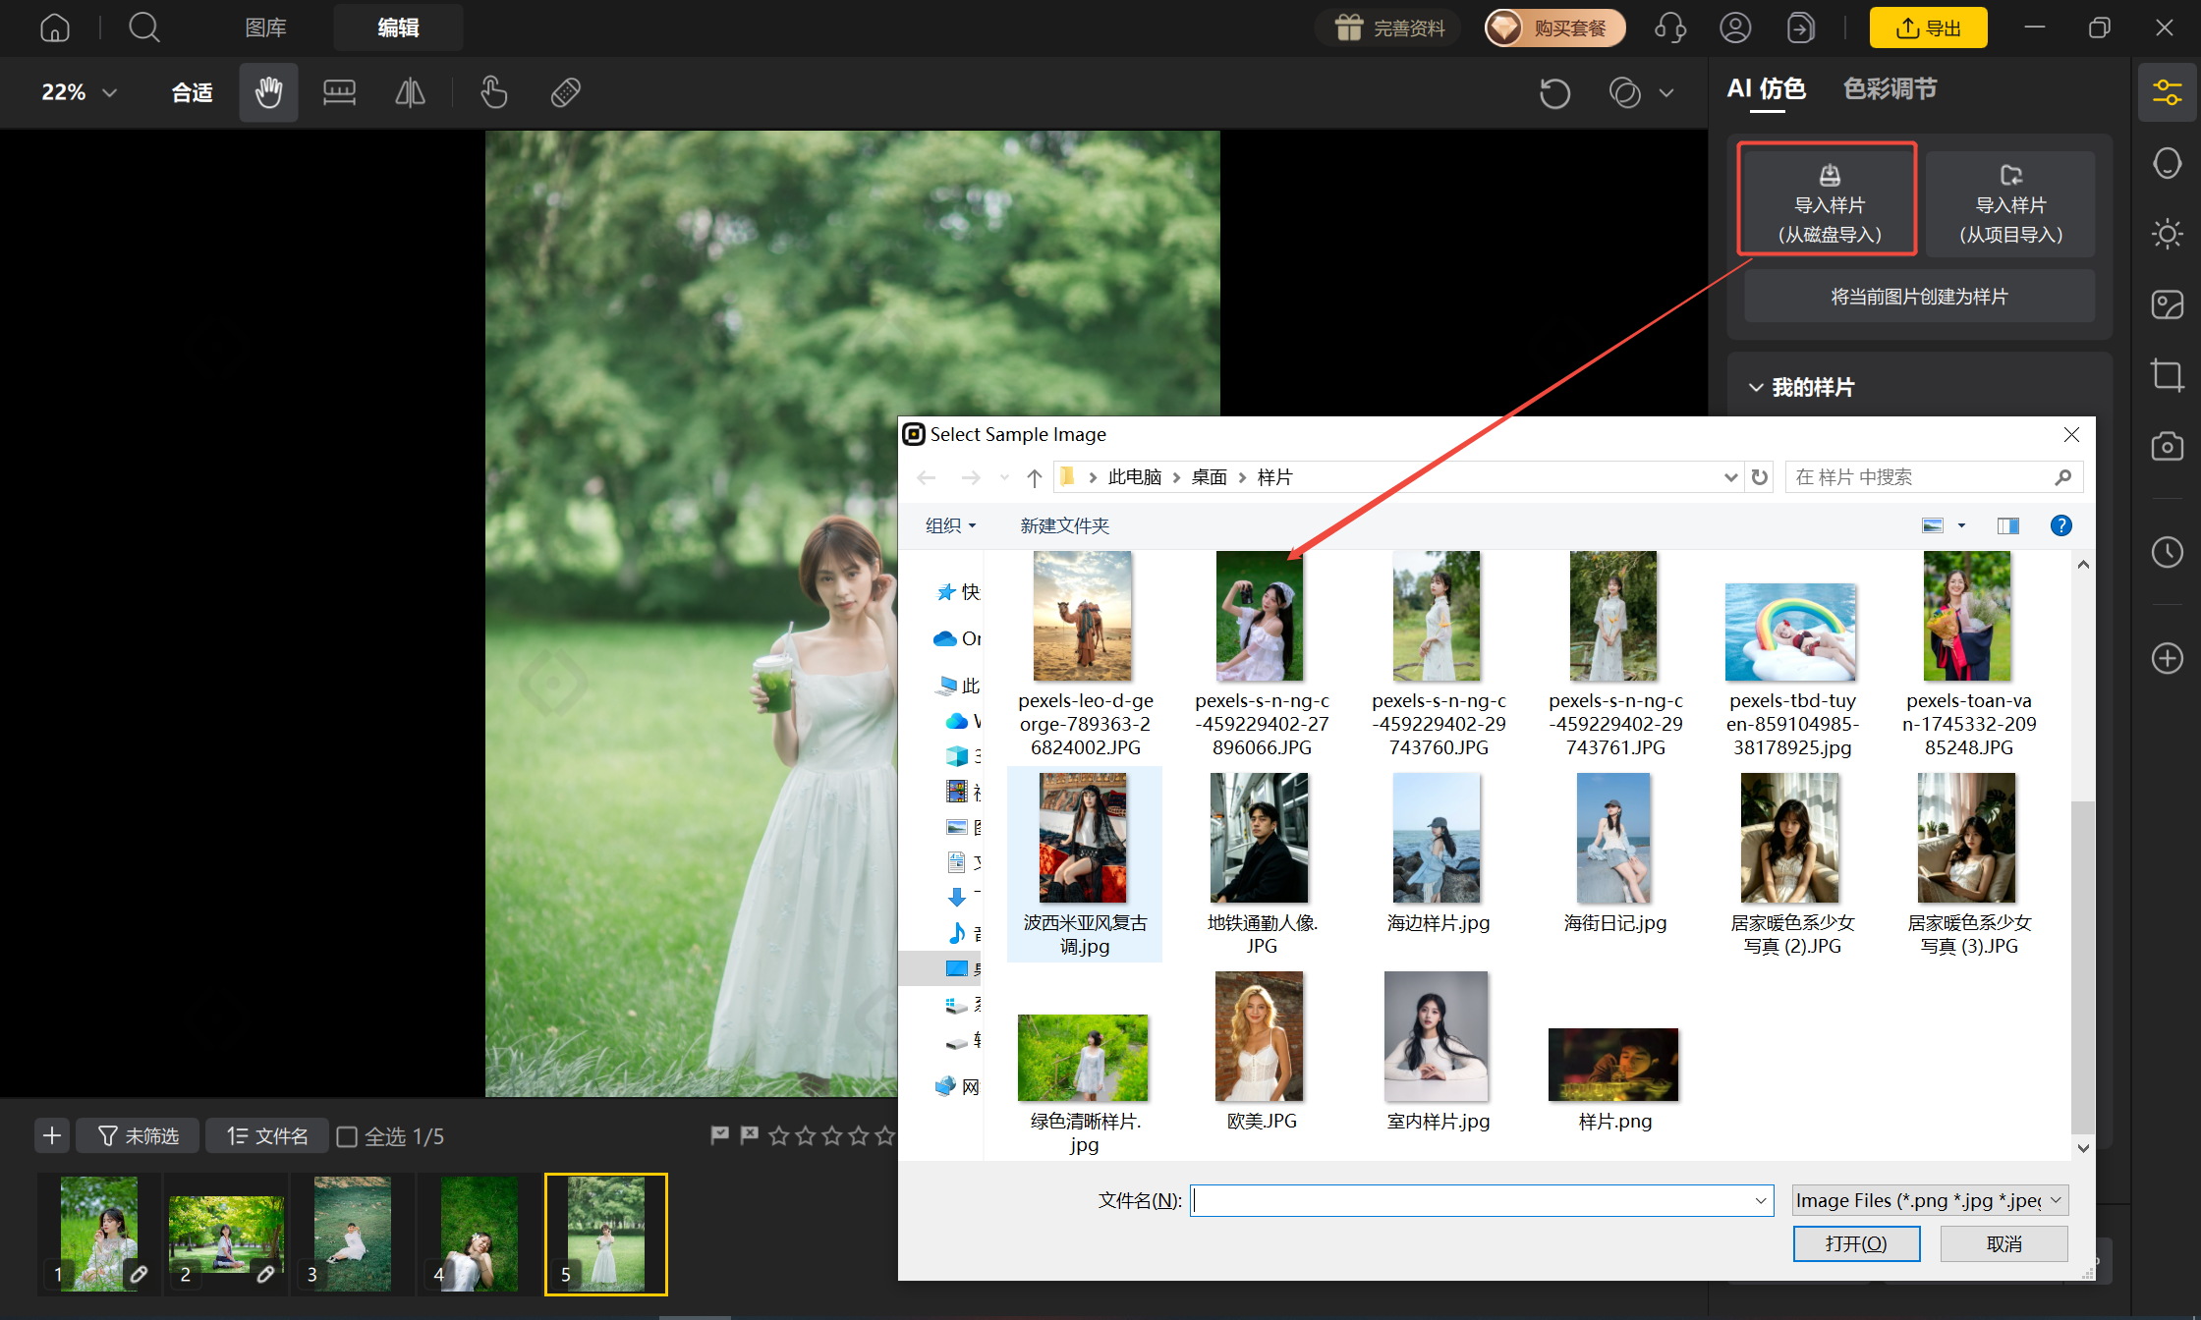2201x1320 pixels.
Task: Click the 取消 cancel button
Action: click(x=2003, y=1243)
